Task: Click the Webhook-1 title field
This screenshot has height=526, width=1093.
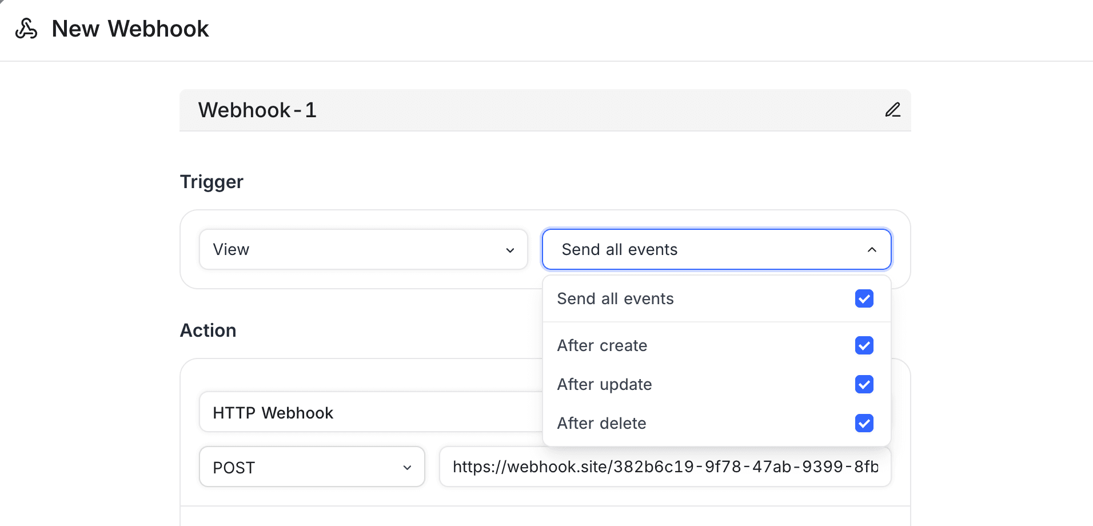Action: click(514, 110)
